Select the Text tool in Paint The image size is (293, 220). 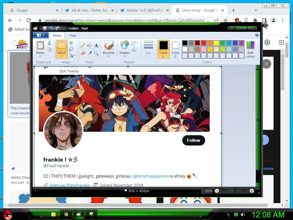(x=96, y=46)
